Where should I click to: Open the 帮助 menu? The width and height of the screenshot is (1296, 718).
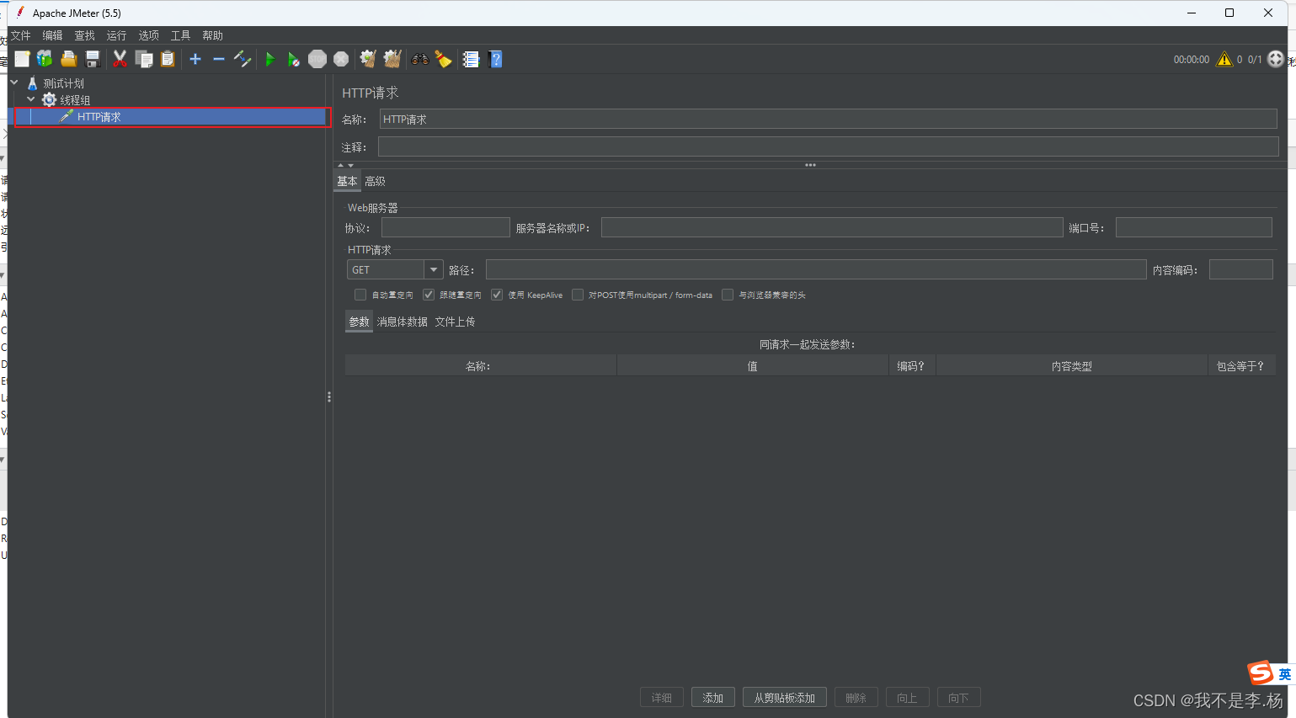[212, 35]
